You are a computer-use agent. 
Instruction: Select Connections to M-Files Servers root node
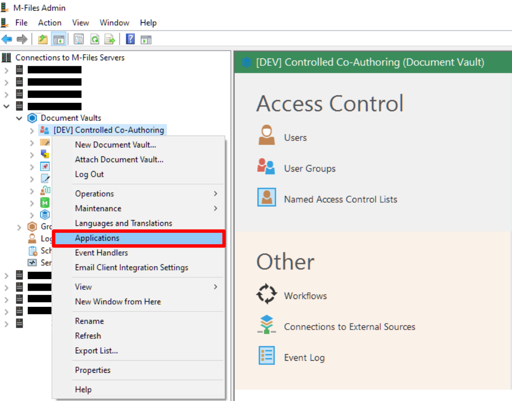(70, 57)
